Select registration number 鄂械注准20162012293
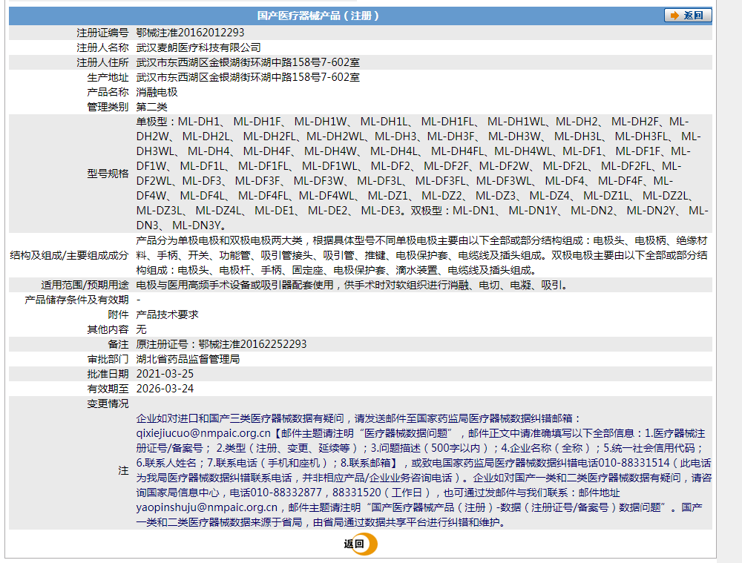 190,33
